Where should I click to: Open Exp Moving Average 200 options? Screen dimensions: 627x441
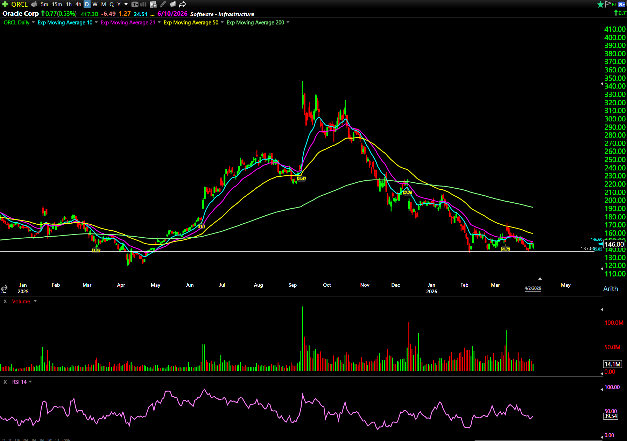[x=288, y=22]
